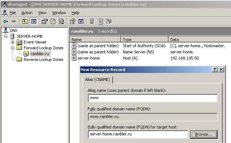The width and height of the screenshot is (231, 143).
Task: Open the Action menu
Action: click(x=27, y=13)
